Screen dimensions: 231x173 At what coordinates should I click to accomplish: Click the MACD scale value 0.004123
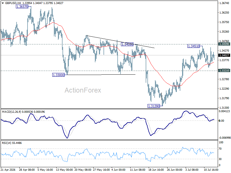click(224, 111)
